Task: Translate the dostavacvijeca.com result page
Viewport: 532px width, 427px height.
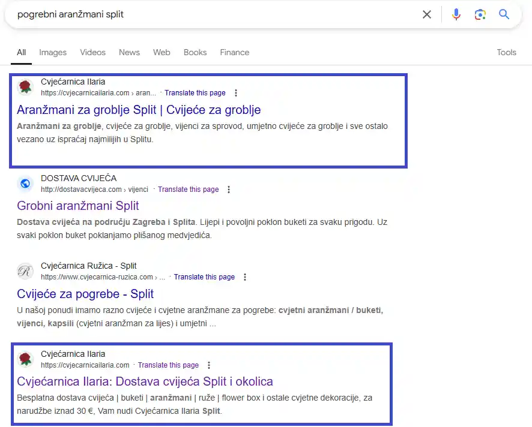Action: coord(188,190)
